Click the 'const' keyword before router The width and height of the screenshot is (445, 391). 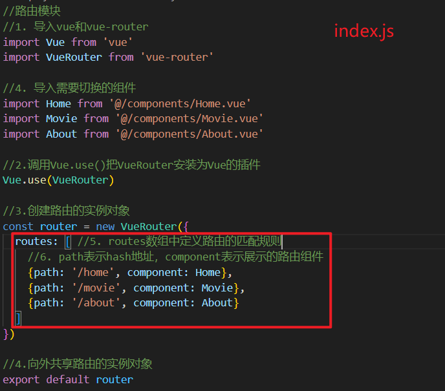point(18,227)
